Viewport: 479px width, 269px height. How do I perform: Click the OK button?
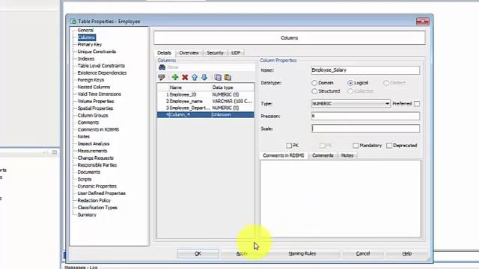(198, 253)
